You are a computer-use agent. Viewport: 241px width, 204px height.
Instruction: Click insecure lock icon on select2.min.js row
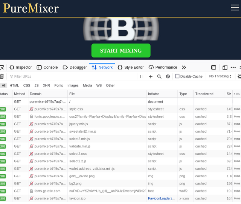click(31, 139)
